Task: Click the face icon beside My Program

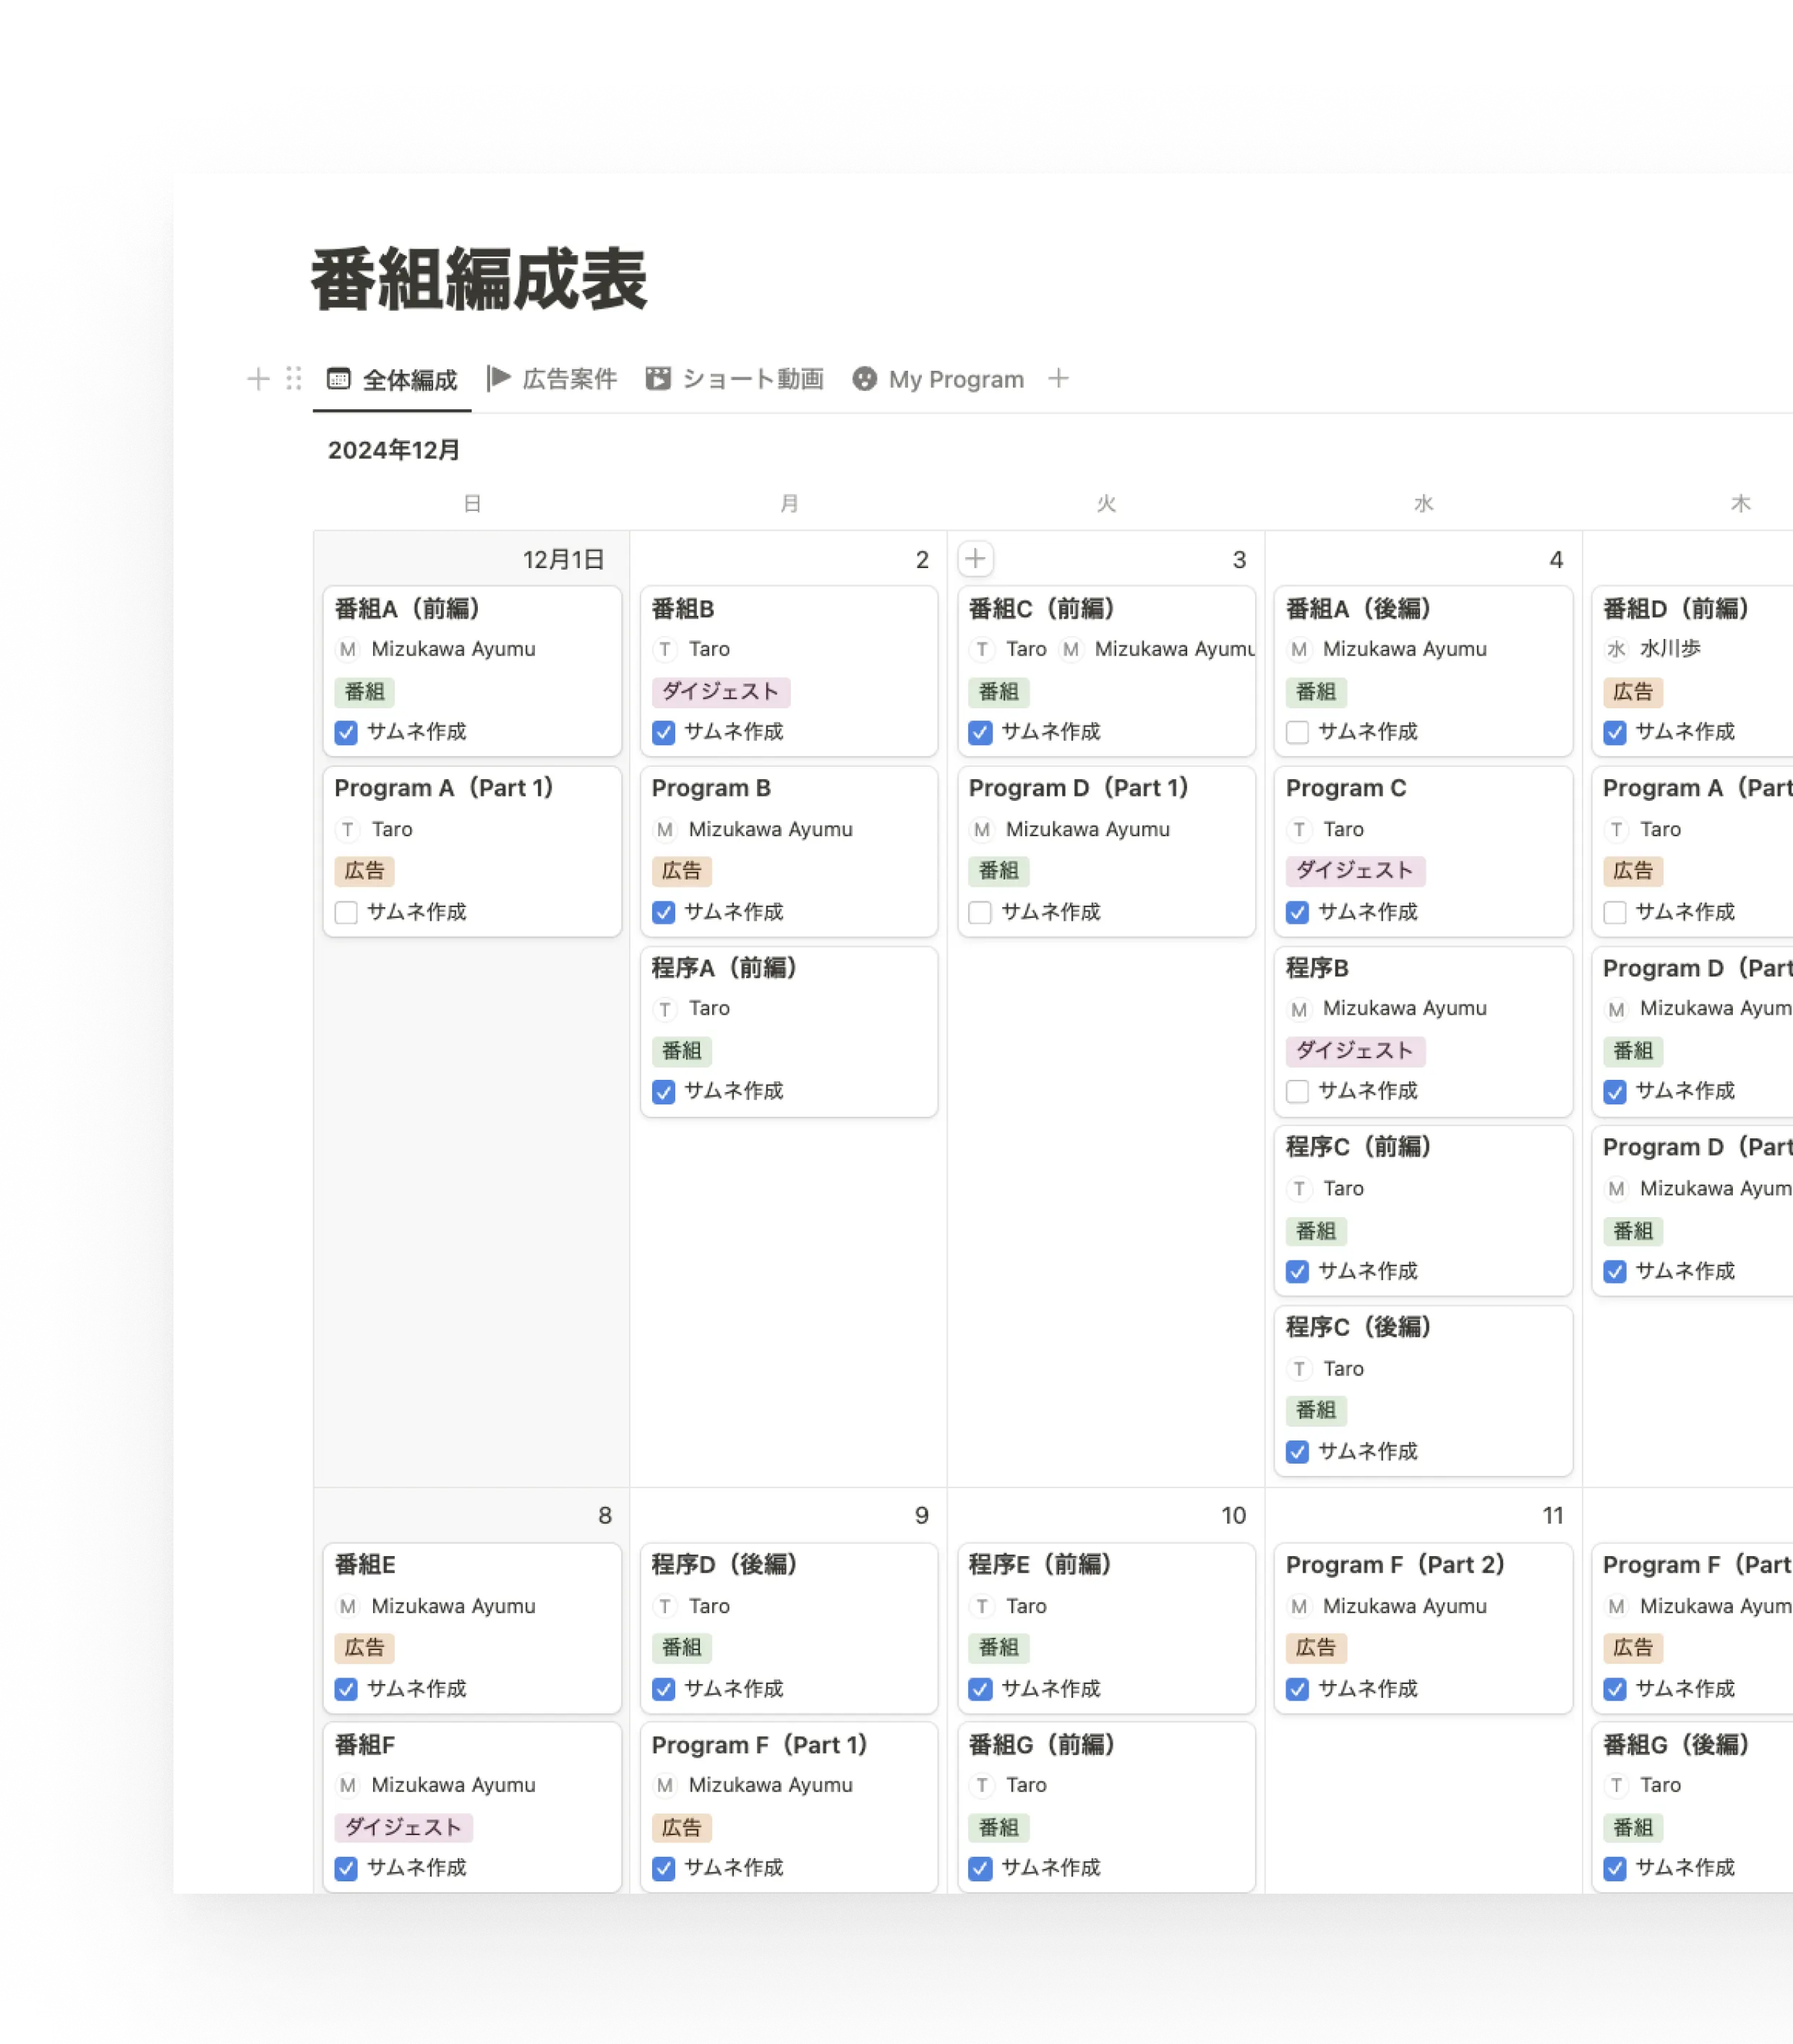Action: pos(865,379)
